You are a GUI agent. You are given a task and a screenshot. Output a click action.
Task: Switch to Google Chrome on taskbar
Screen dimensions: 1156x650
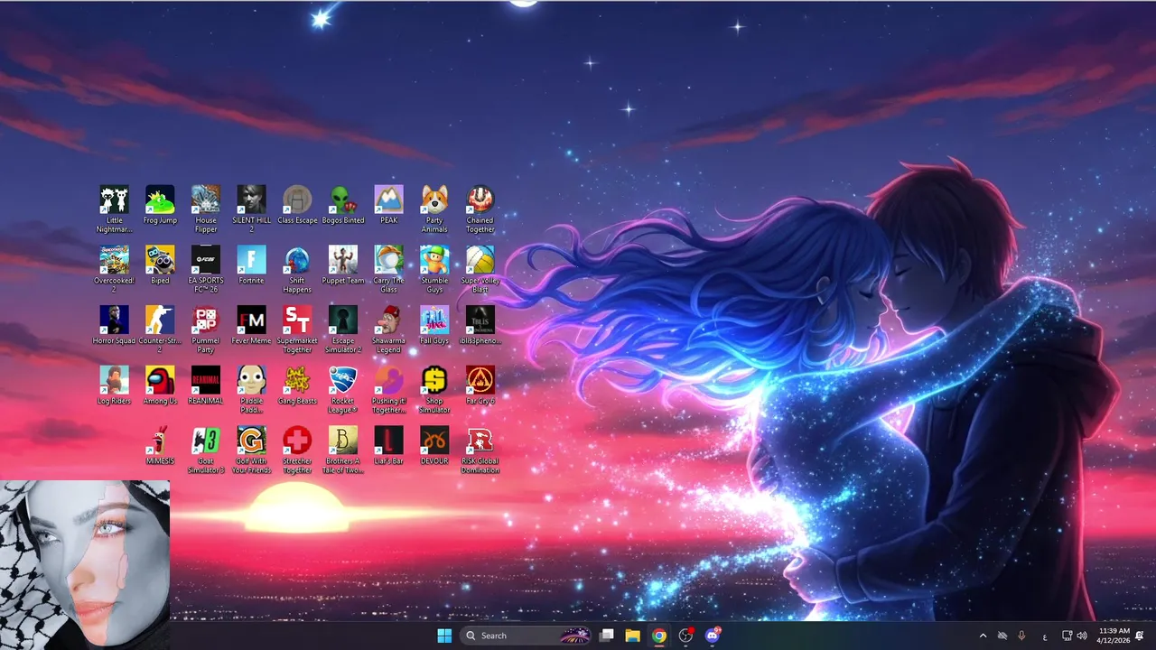coord(659,636)
